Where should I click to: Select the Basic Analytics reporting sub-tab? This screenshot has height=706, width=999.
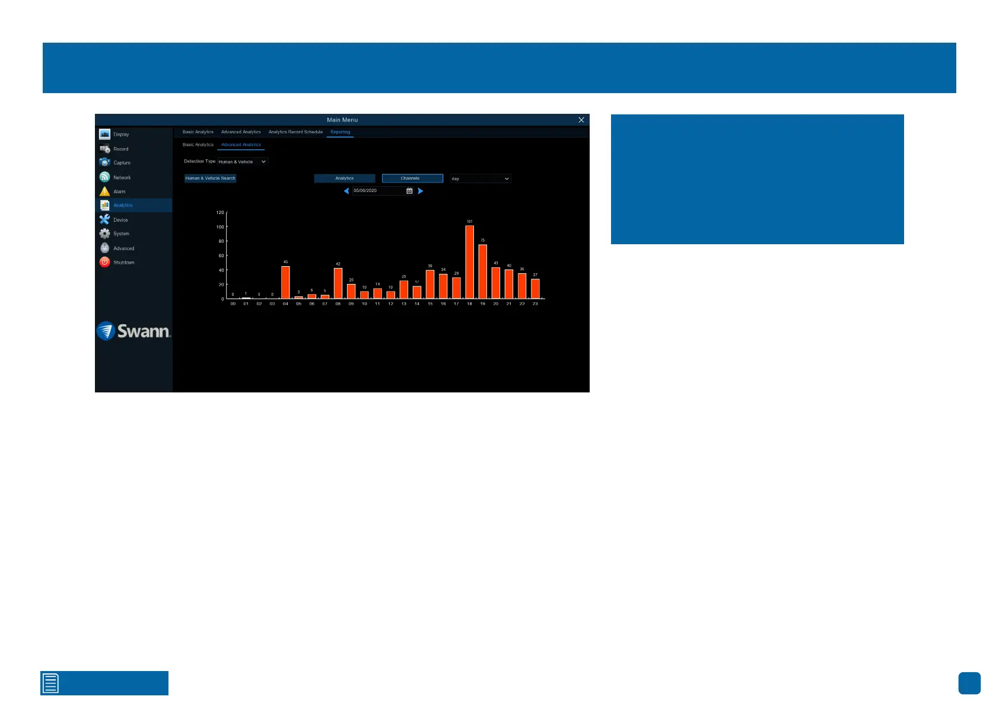click(198, 145)
